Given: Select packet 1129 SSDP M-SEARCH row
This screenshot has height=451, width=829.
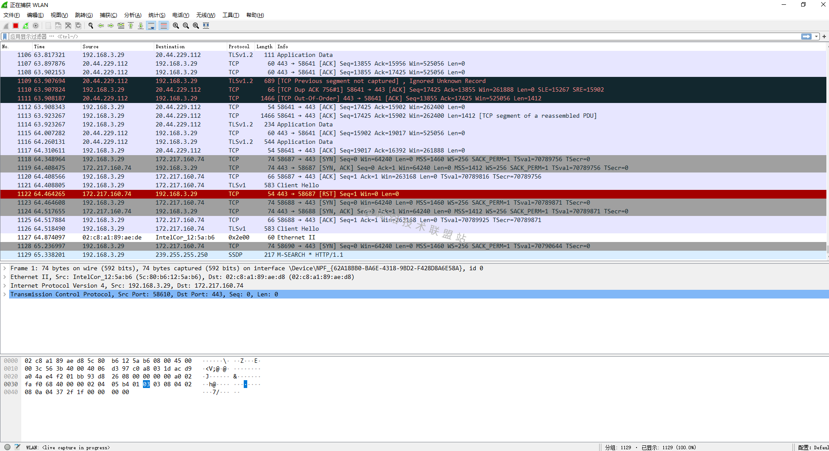Looking at the screenshot, I should 413,255.
